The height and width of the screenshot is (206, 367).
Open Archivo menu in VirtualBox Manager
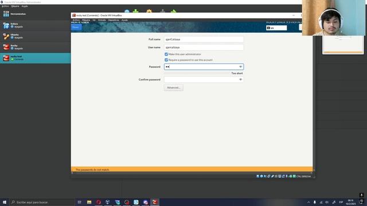pos(5,6)
